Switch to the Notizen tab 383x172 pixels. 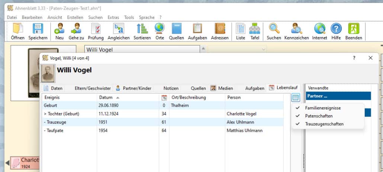(171, 88)
